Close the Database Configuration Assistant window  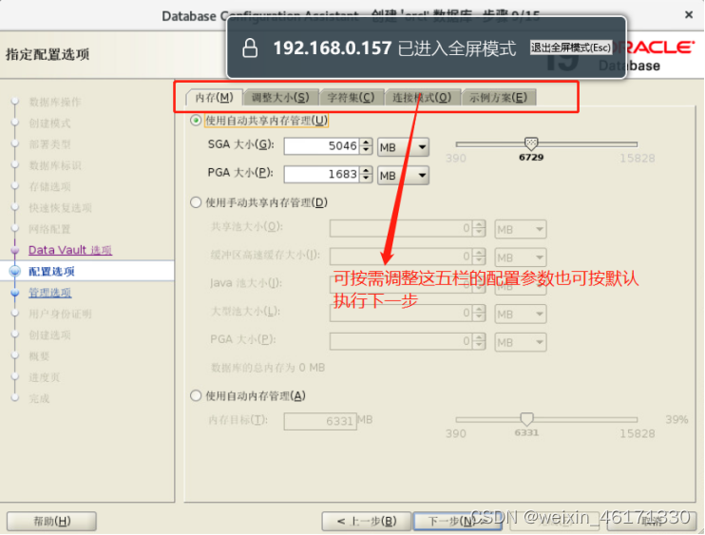[688, 15]
